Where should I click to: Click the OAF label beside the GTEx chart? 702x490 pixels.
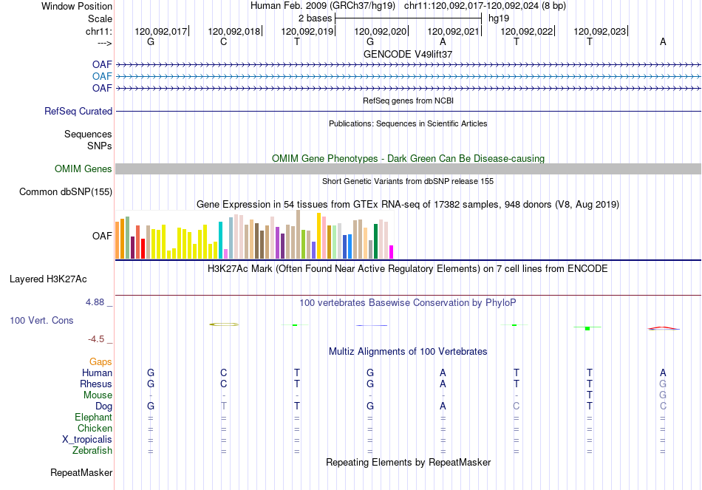coord(102,236)
